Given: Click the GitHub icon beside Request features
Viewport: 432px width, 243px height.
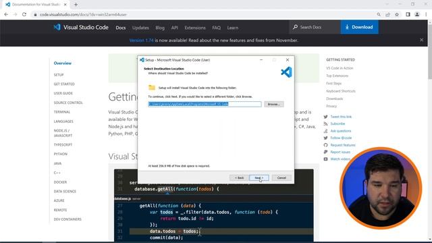Looking at the screenshot, I should [325, 145].
